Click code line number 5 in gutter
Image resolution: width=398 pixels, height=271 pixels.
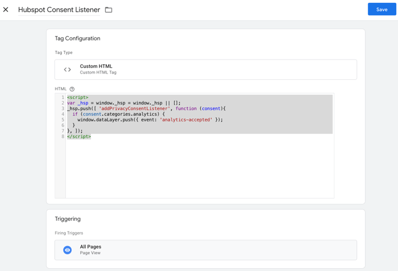click(62, 120)
